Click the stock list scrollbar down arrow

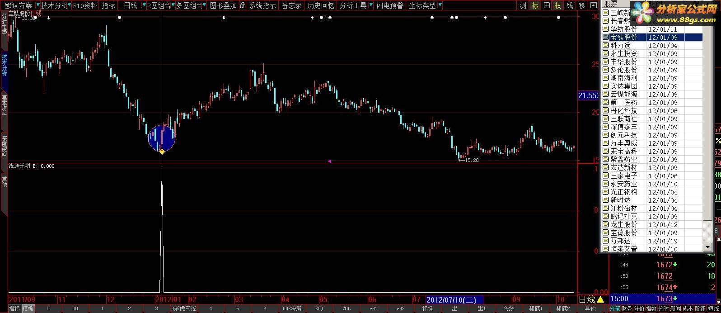(707, 247)
